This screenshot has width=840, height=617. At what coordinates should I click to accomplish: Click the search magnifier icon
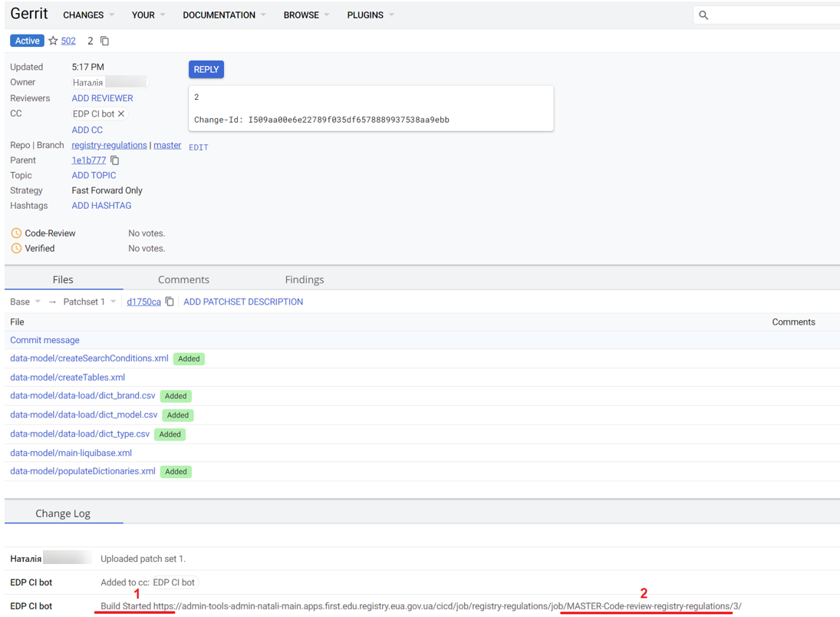click(x=703, y=15)
